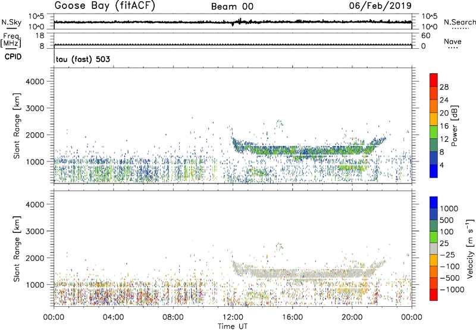Click the "60" tick on the Nave axis

425,36
